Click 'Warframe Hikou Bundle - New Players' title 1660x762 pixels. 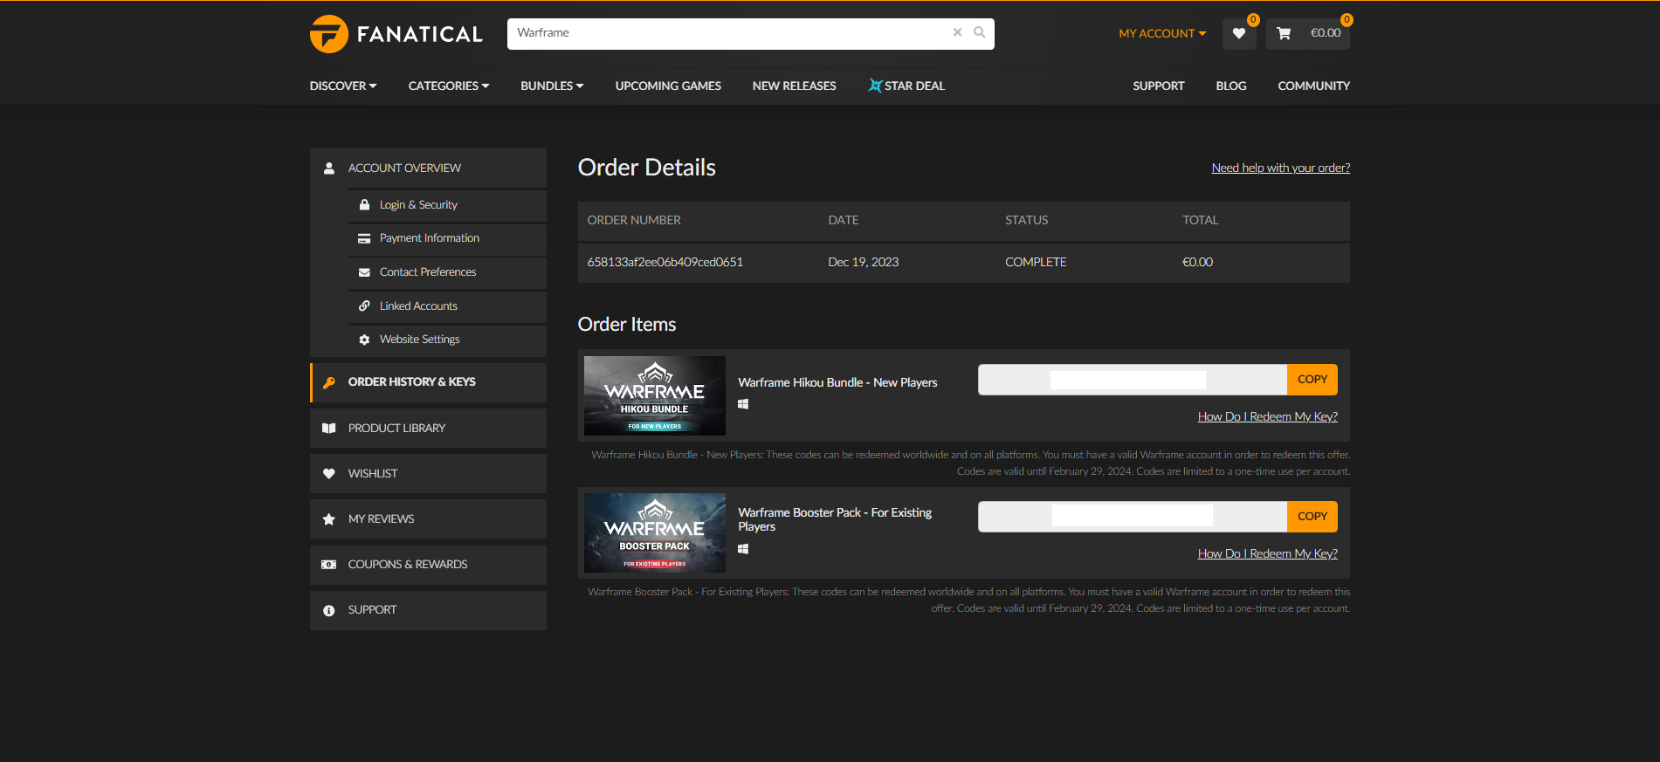point(837,382)
